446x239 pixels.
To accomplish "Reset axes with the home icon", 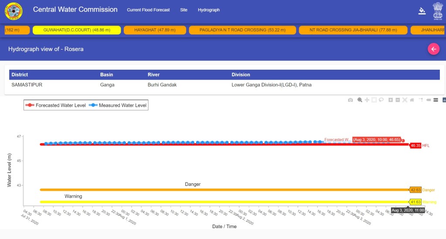I will [x=412, y=100].
